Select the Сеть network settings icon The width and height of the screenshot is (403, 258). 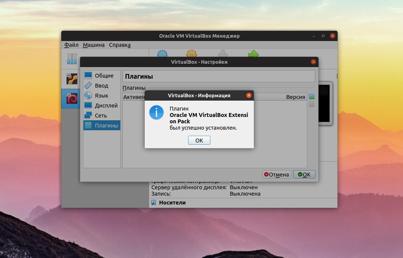pos(88,115)
